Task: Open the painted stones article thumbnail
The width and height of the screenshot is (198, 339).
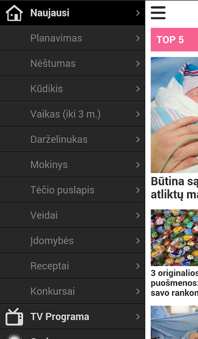Action: point(174,238)
